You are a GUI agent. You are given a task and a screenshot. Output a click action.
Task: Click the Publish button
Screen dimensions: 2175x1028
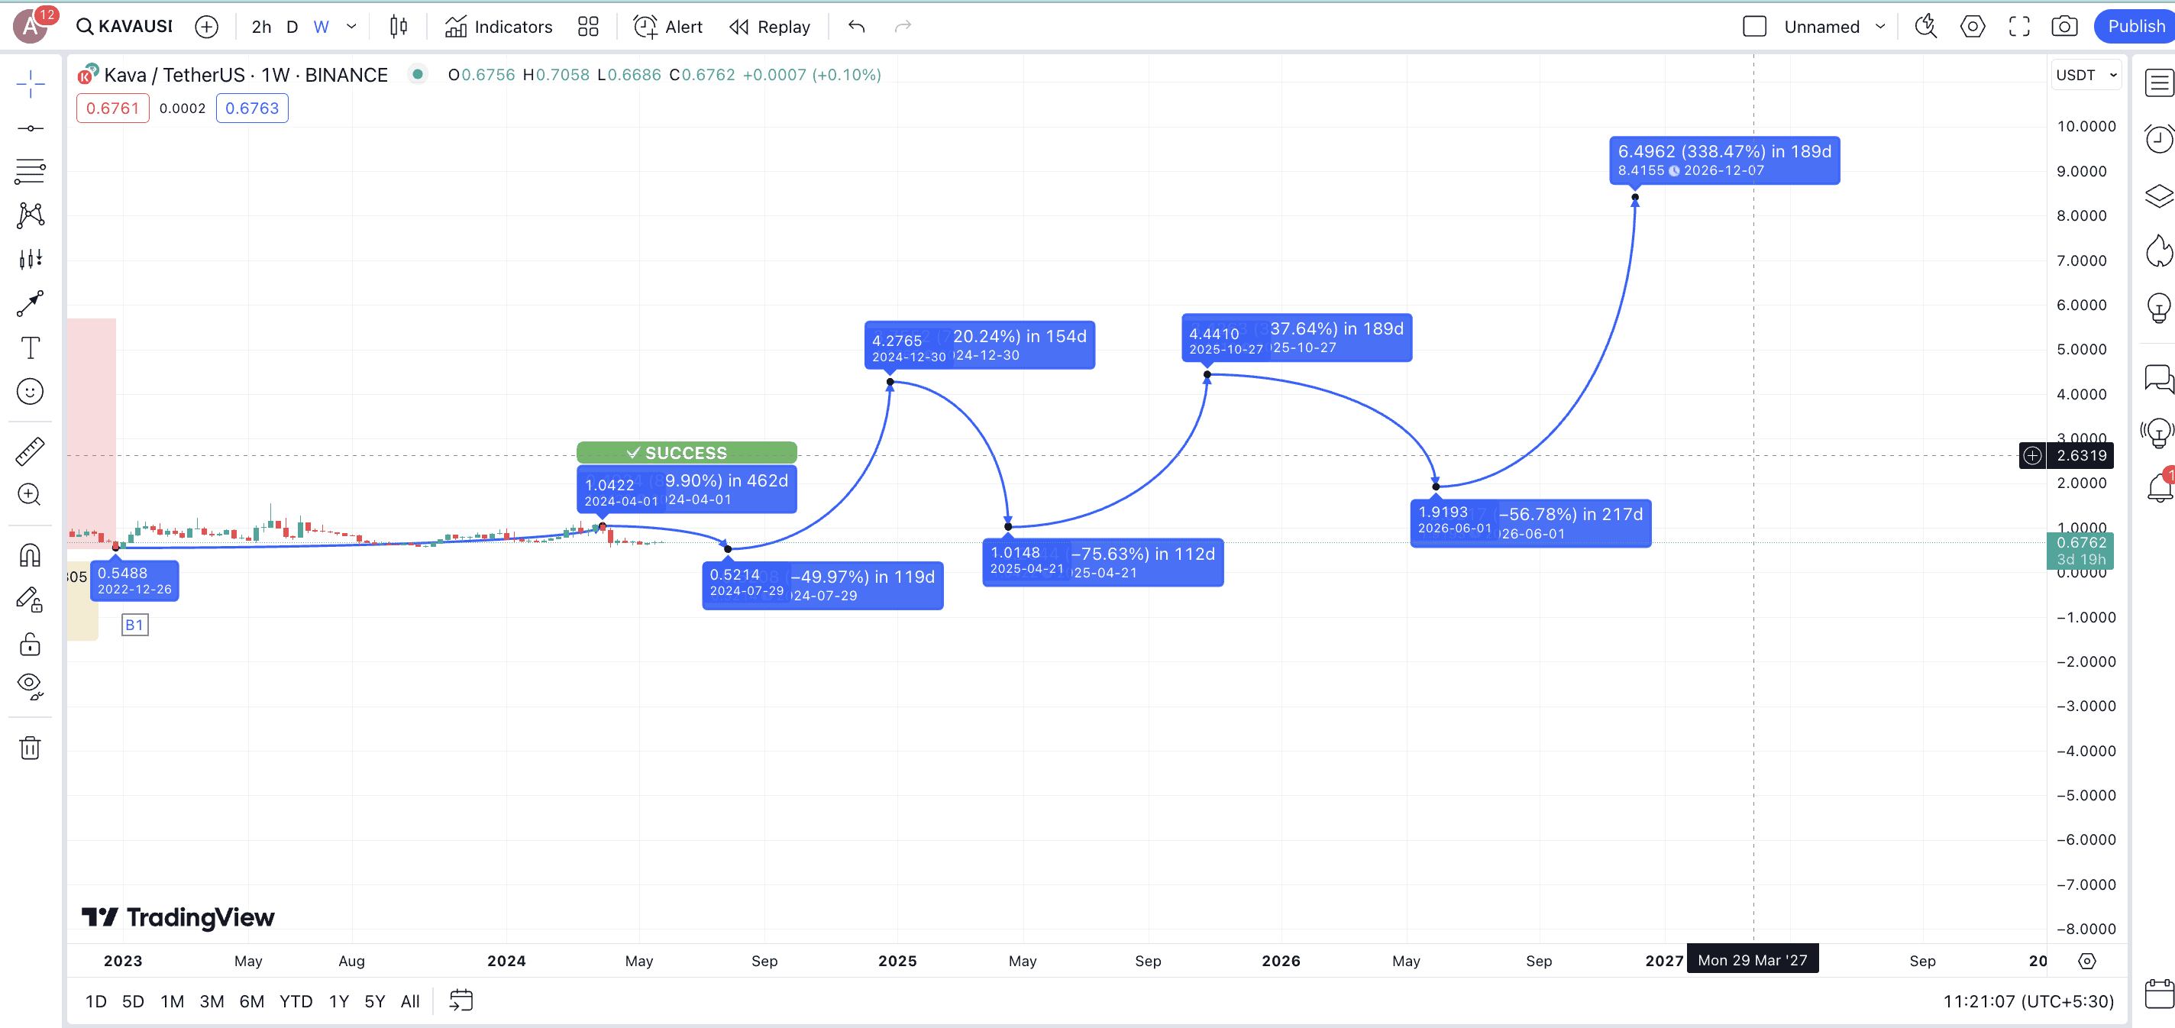(x=2135, y=26)
